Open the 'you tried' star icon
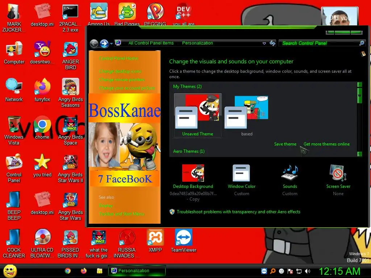The image size is (371, 278). (42, 165)
